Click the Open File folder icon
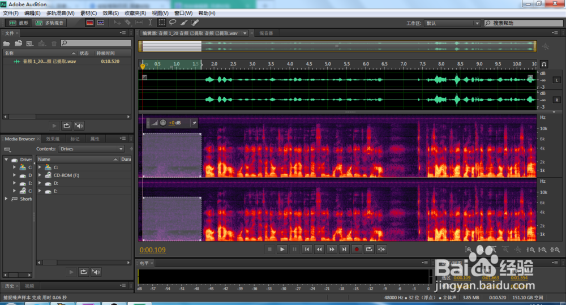 coord(6,44)
